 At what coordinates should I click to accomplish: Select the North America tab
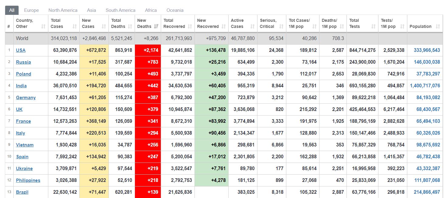point(63,10)
